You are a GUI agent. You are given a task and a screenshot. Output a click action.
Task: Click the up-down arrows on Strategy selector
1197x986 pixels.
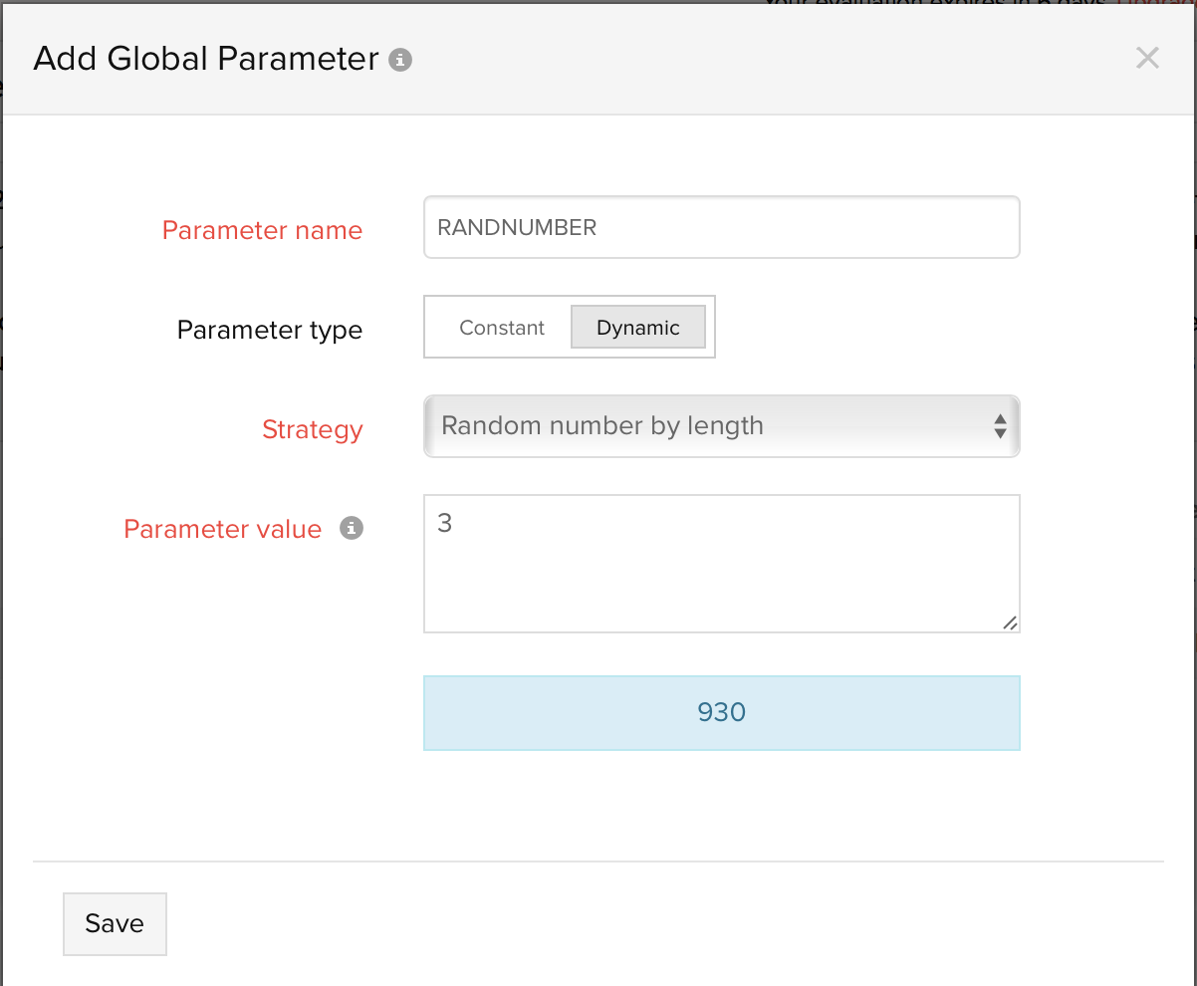1000,427
